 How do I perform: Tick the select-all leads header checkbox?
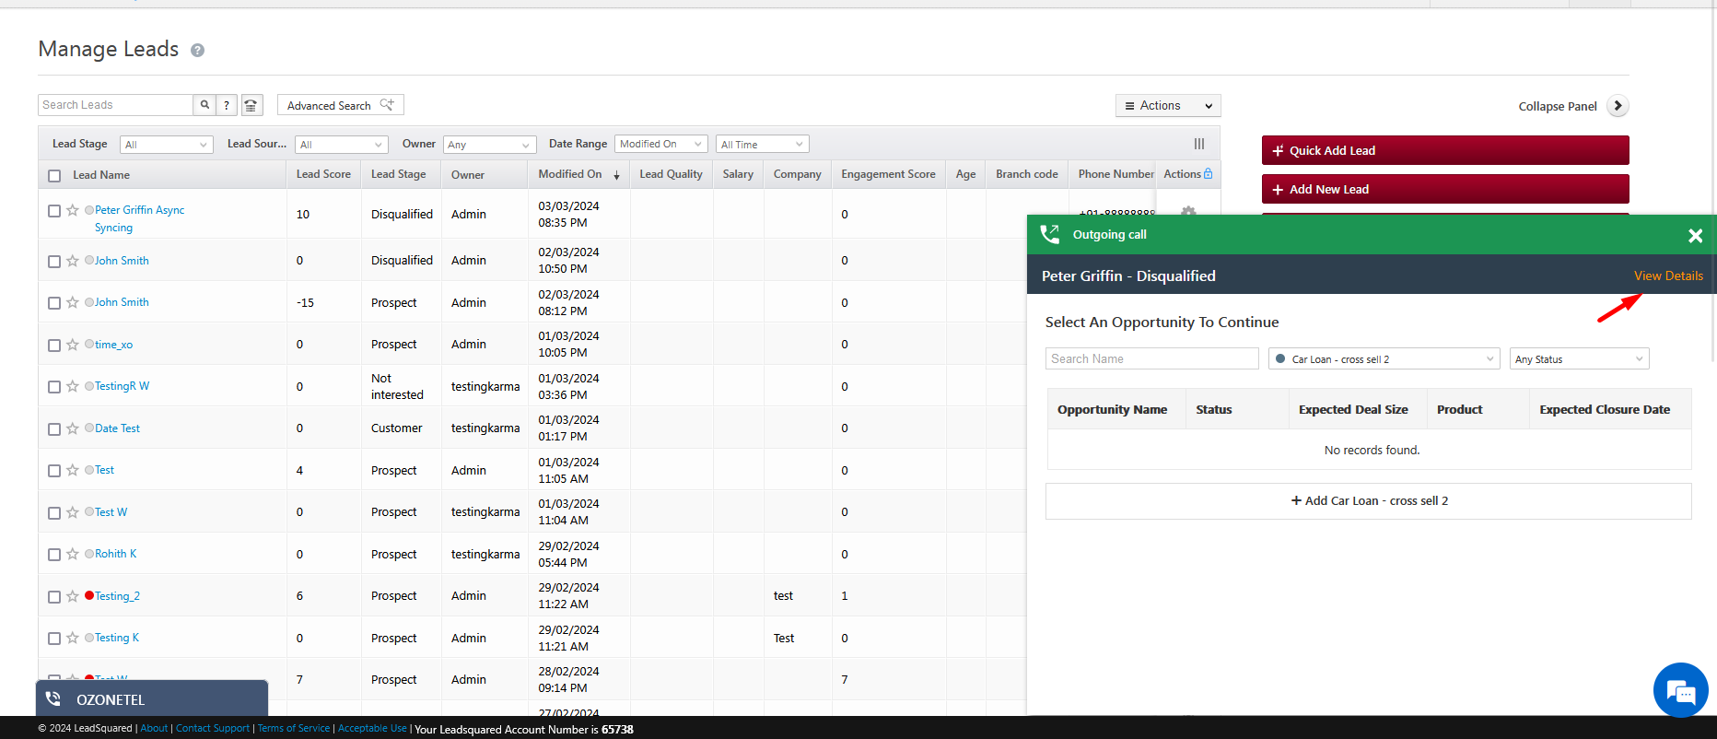[x=54, y=175]
